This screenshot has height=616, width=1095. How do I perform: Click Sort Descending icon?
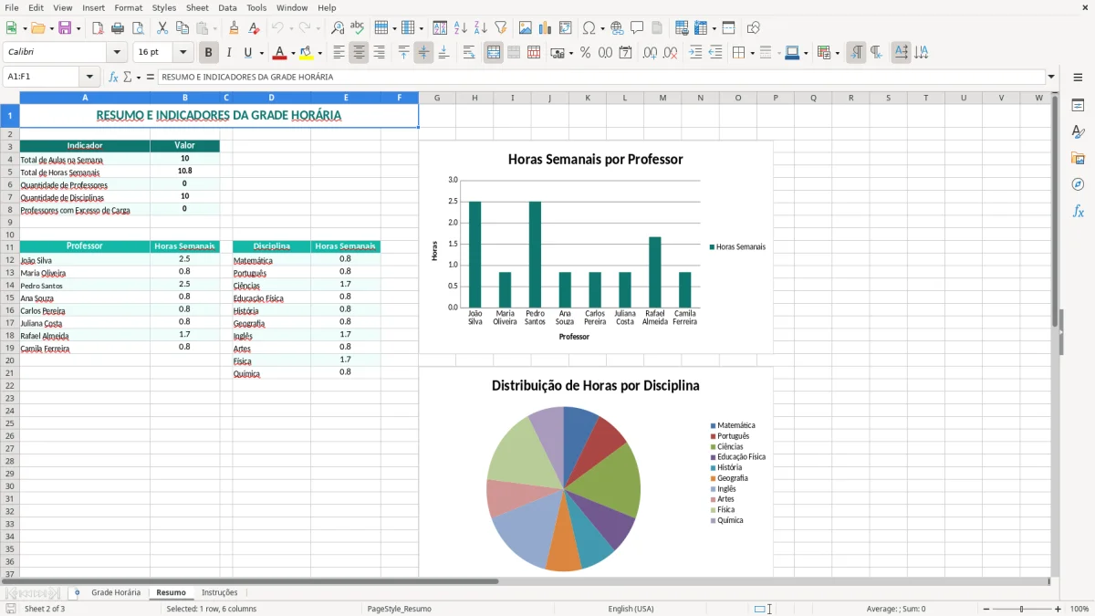coord(481,28)
